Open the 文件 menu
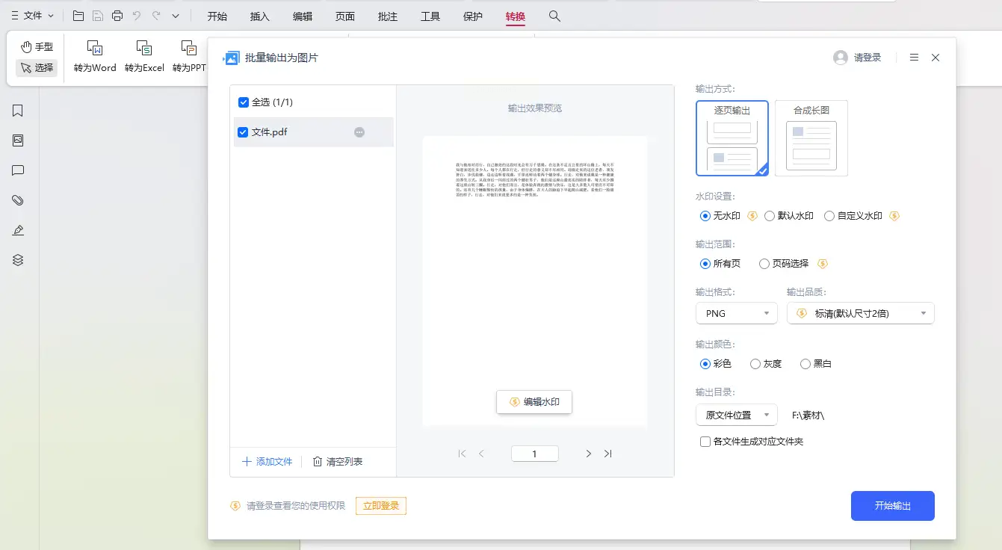 (x=32, y=16)
